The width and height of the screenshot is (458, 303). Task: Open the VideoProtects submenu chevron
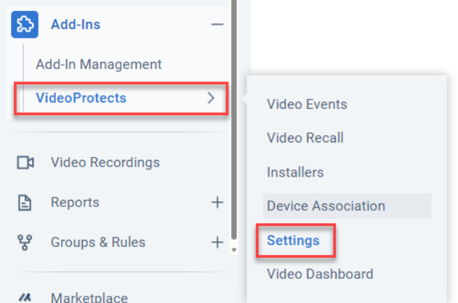[x=211, y=98]
